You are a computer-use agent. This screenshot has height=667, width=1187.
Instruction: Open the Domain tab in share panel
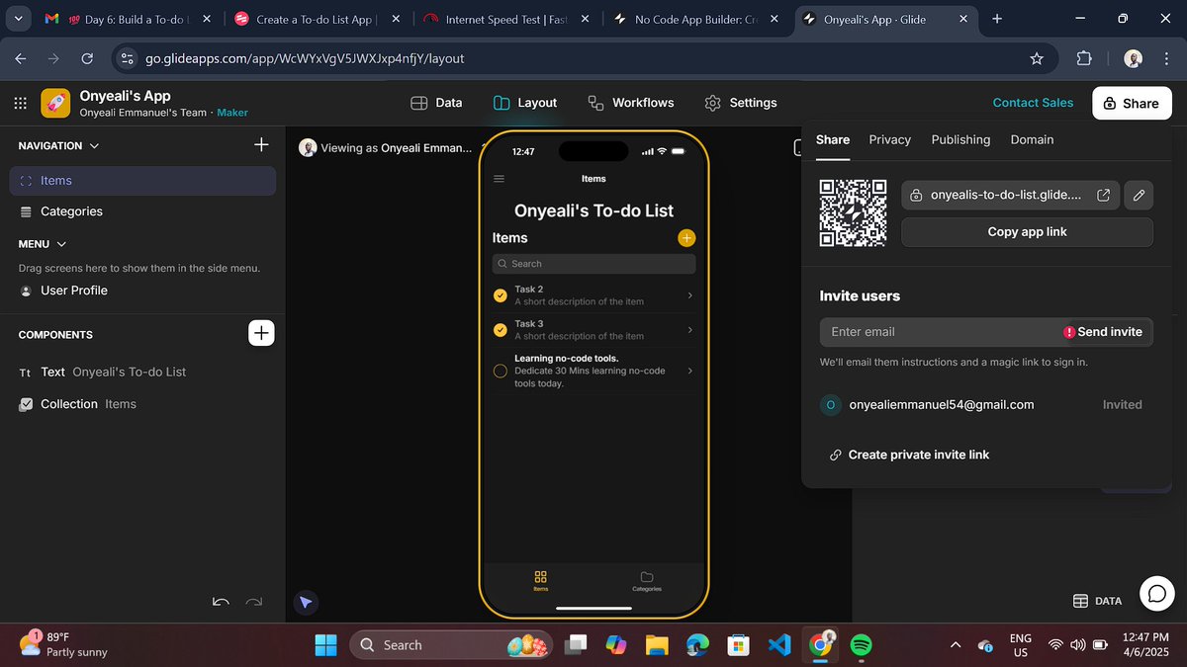pos(1032,139)
